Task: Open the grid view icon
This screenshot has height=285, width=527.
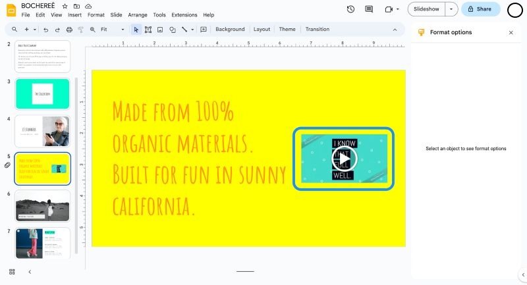Action: click(x=12, y=272)
